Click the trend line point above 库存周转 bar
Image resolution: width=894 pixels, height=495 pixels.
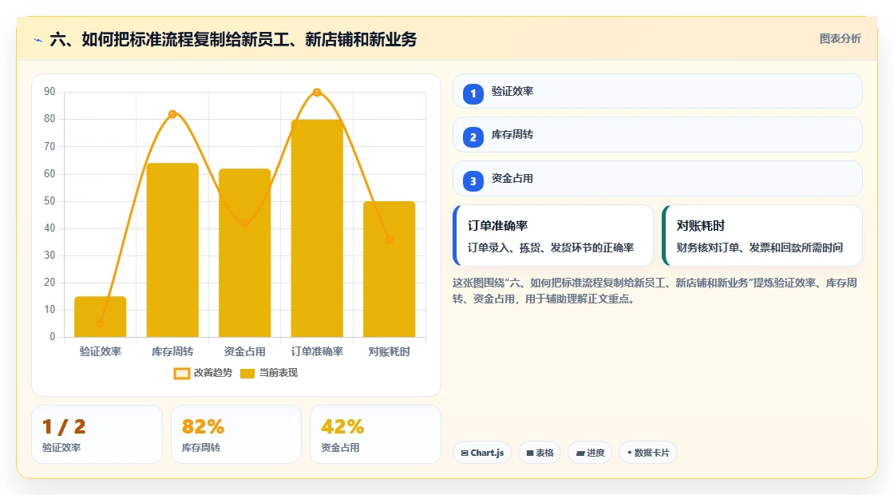tap(172, 114)
